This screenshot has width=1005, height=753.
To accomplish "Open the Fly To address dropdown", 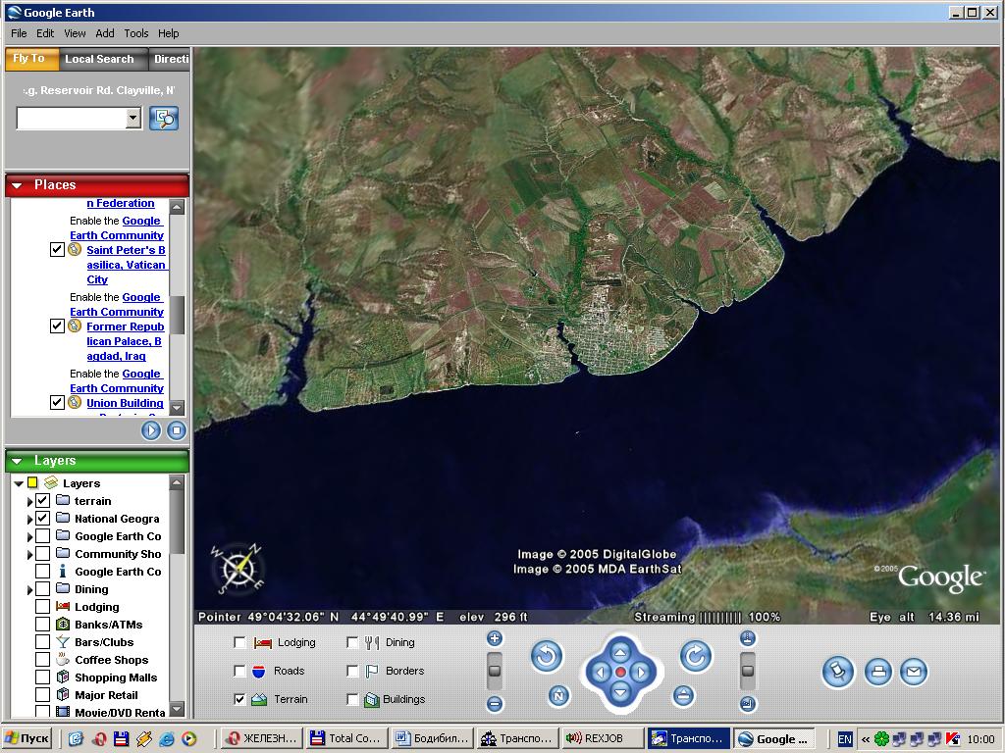I will pyautogui.click(x=133, y=119).
